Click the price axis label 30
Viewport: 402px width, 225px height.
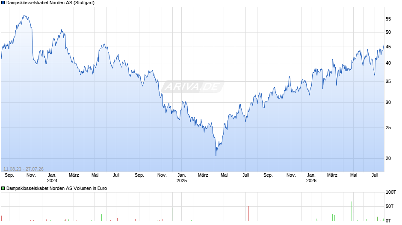pyautogui.click(x=388, y=103)
